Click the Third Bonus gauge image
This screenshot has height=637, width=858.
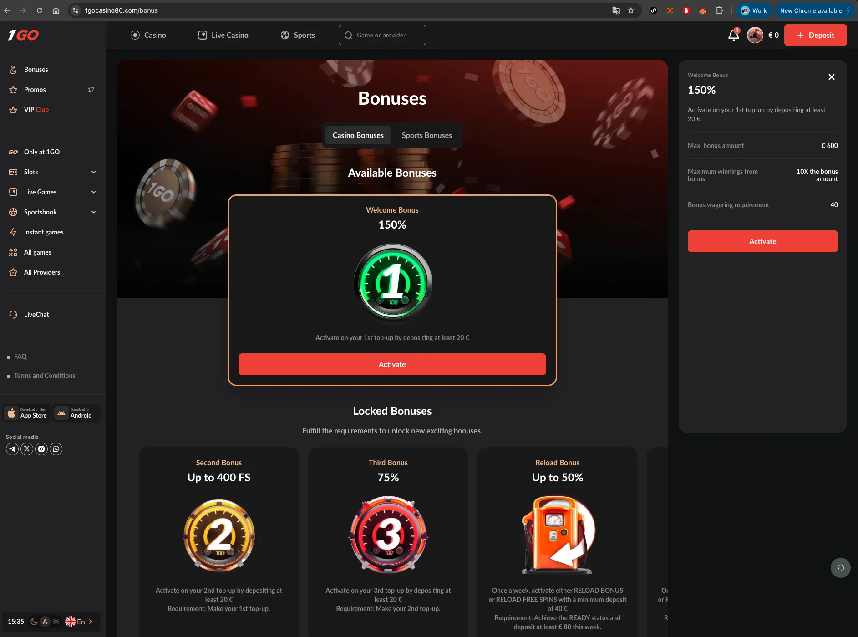click(x=388, y=535)
